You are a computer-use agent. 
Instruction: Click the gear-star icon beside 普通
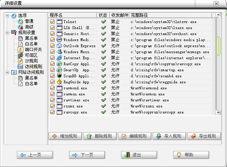[21, 22]
